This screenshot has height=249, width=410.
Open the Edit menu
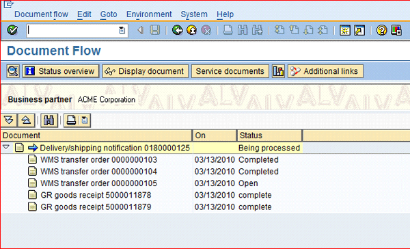pos(84,14)
